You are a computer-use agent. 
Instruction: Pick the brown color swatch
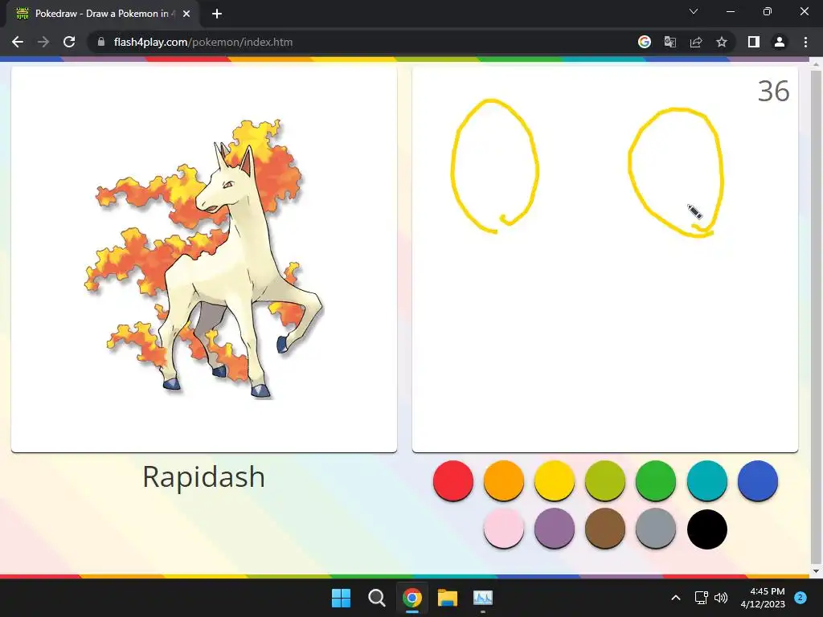pyautogui.click(x=605, y=529)
